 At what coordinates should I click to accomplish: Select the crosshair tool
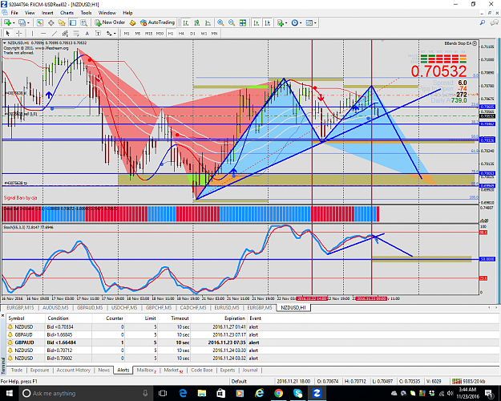(19, 33)
